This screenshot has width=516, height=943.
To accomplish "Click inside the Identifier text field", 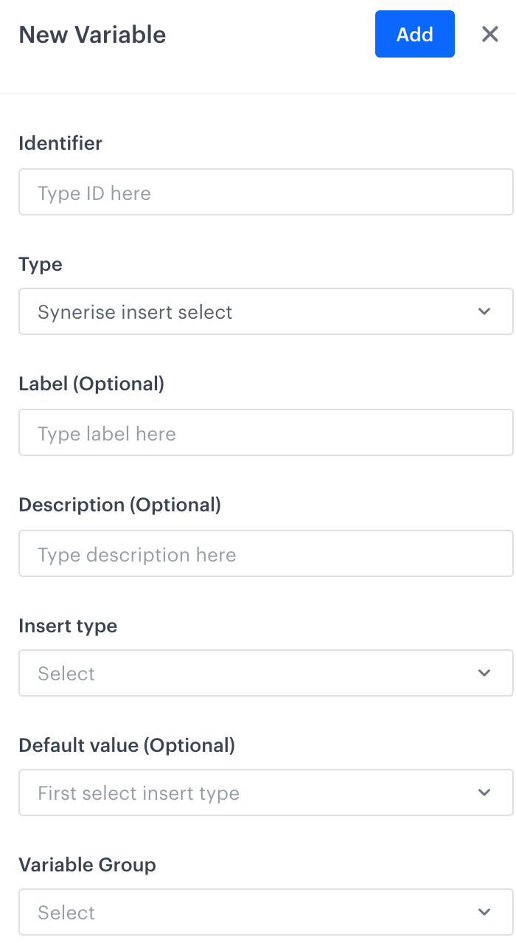I will (x=265, y=192).
